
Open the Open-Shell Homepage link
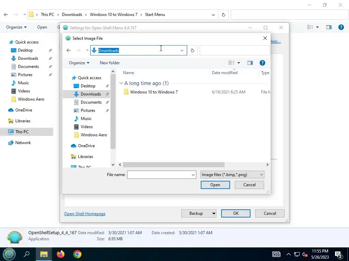tap(85, 214)
